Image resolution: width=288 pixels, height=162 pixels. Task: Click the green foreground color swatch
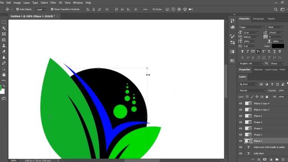point(0,88)
